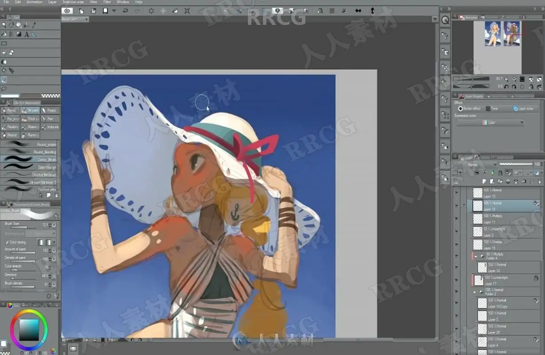
Task: Enable the Border effect button
Action: [x=470, y=108]
